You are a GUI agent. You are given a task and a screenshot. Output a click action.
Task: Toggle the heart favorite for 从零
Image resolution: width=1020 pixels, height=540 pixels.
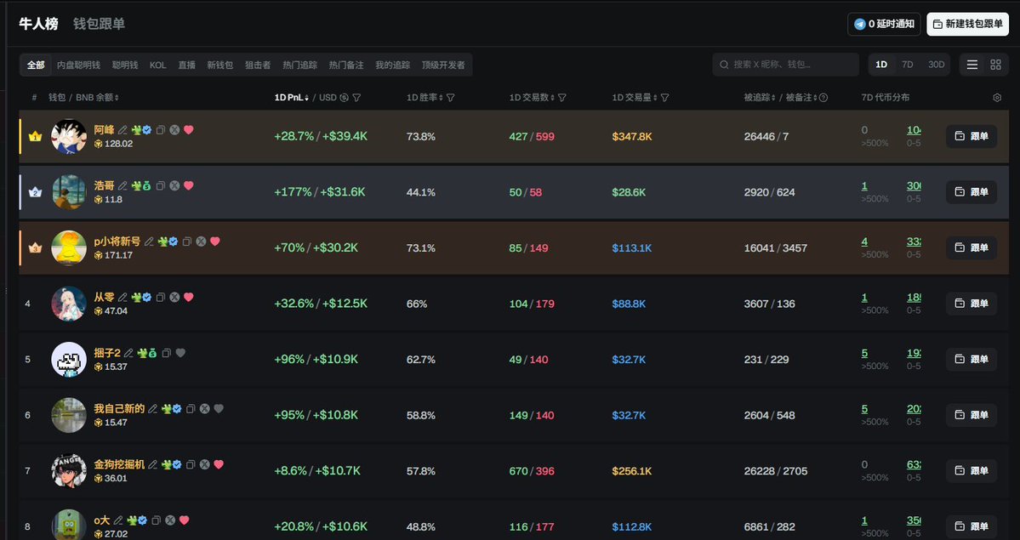point(189,298)
